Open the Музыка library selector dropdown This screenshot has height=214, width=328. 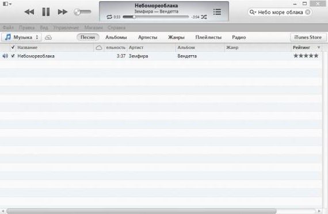[21, 37]
